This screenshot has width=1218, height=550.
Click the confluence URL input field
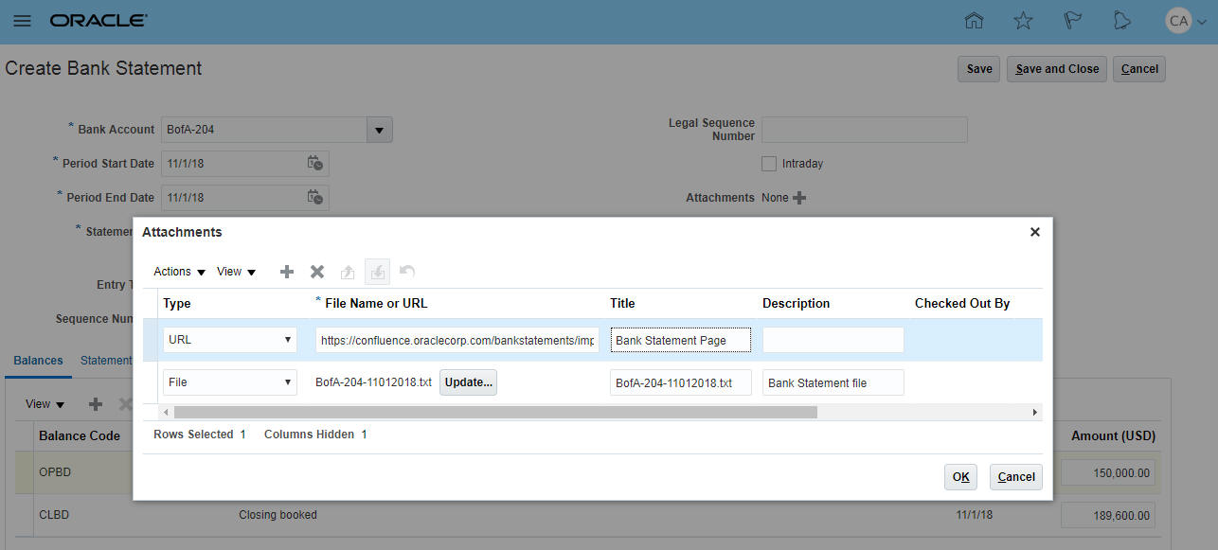pyautogui.click(x=457, y=340)
